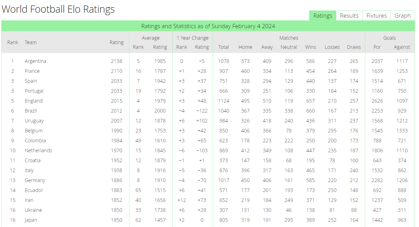
Task: Switch to the Results tab
Action: (x=349, y=16)
